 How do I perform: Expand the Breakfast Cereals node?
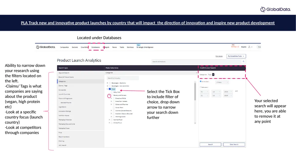111,101
